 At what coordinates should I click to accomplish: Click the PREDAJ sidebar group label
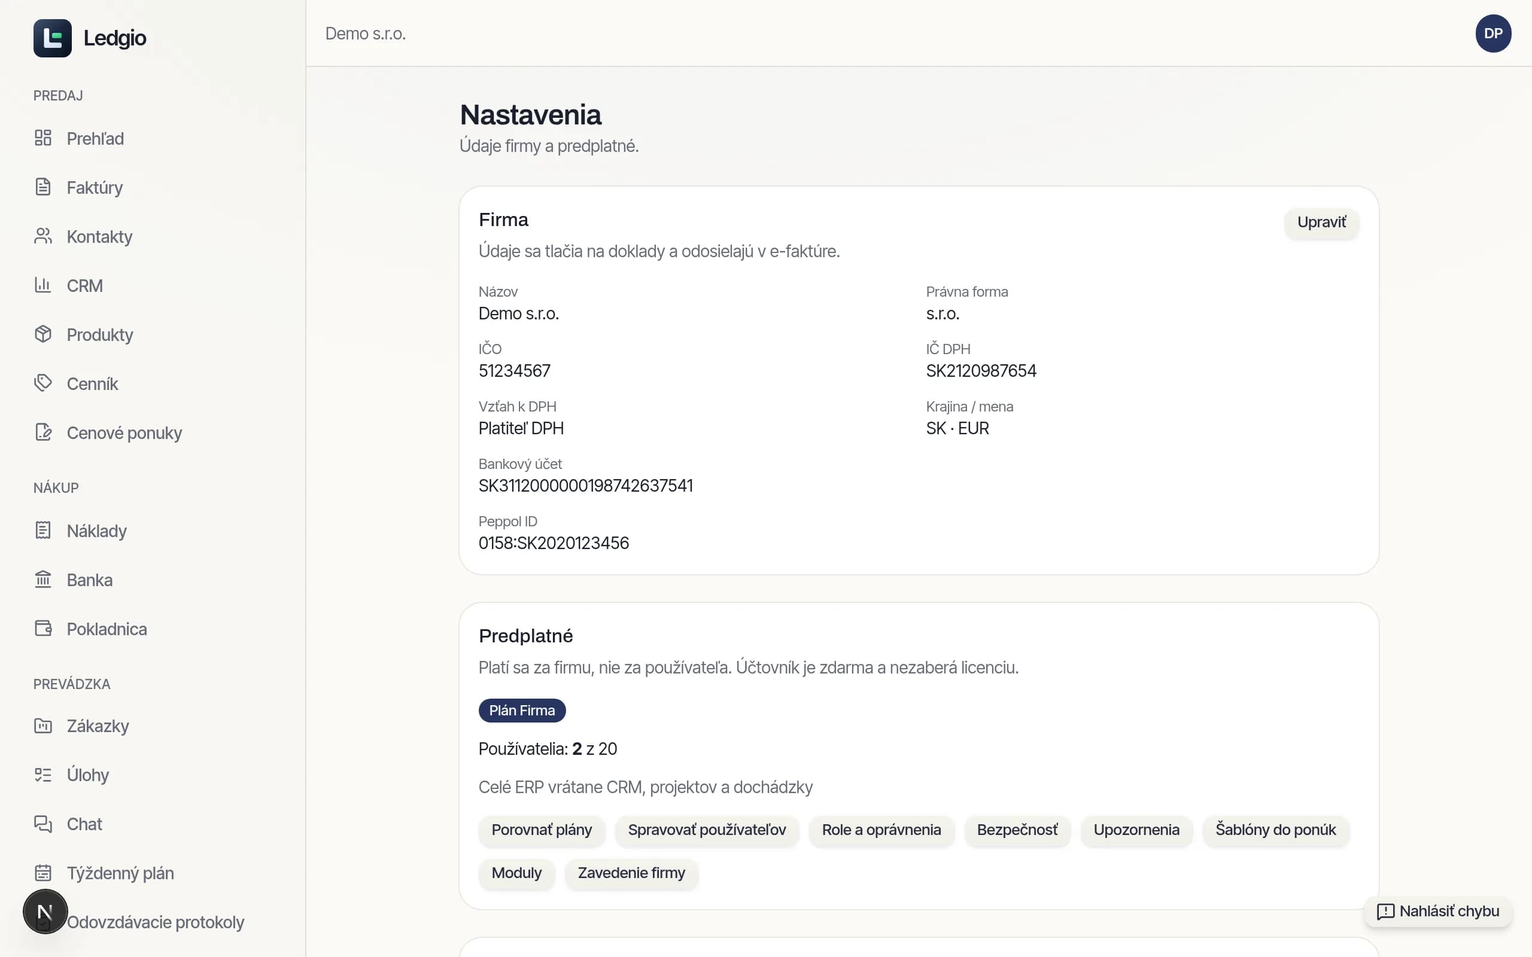(x=57, y=96)
